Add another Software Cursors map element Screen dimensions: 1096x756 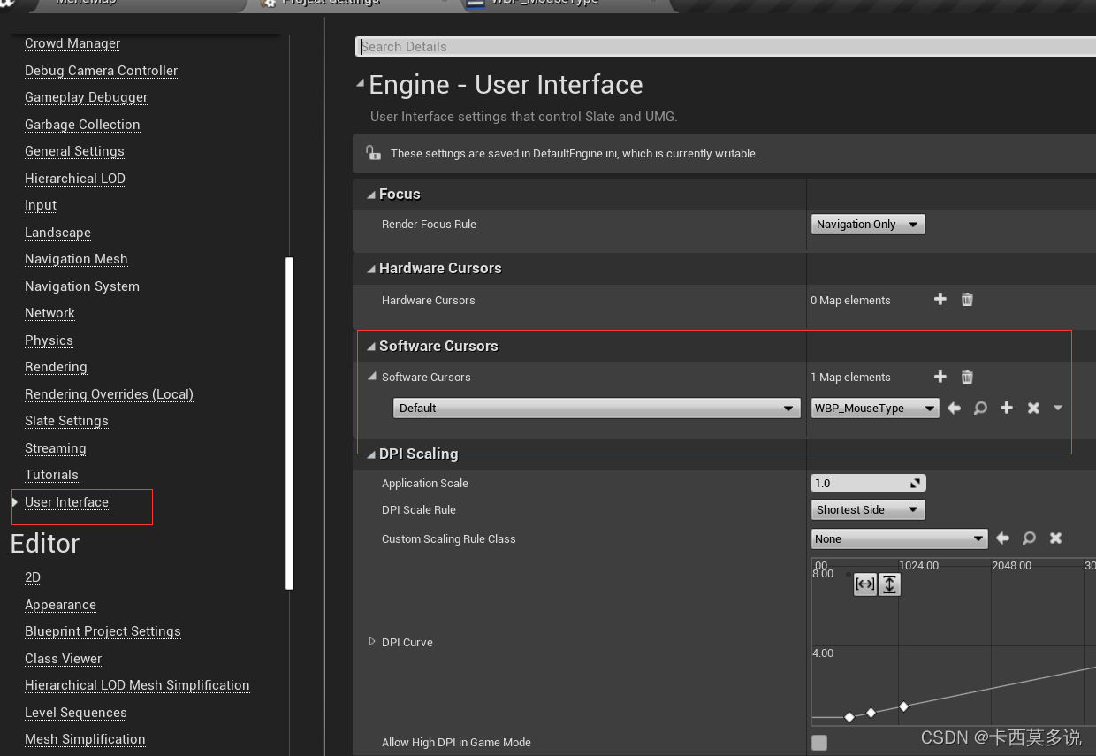click(940, 377)
